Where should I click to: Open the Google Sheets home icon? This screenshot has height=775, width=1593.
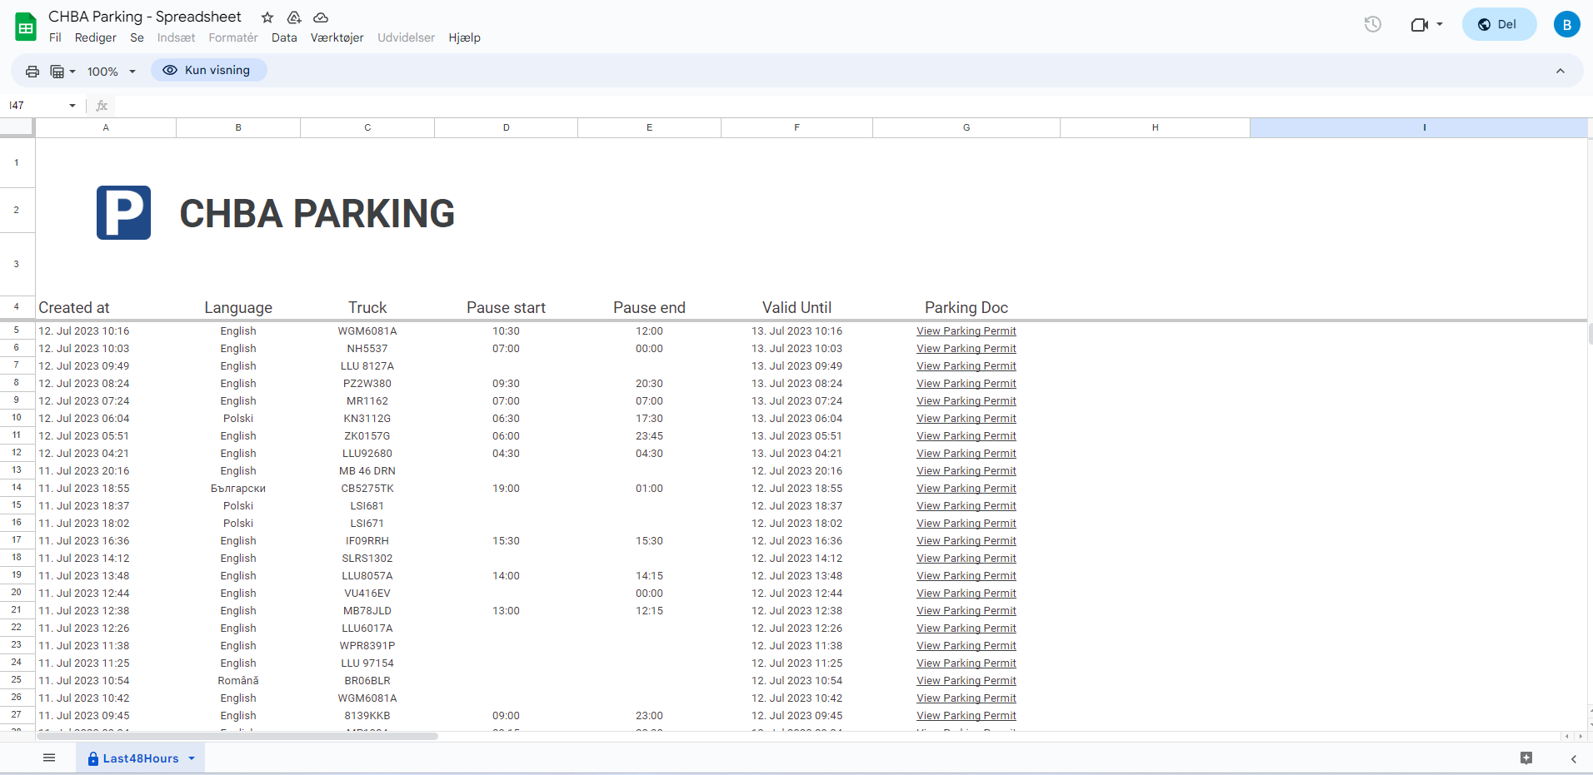pyautogui.click(x=26, y=27)
